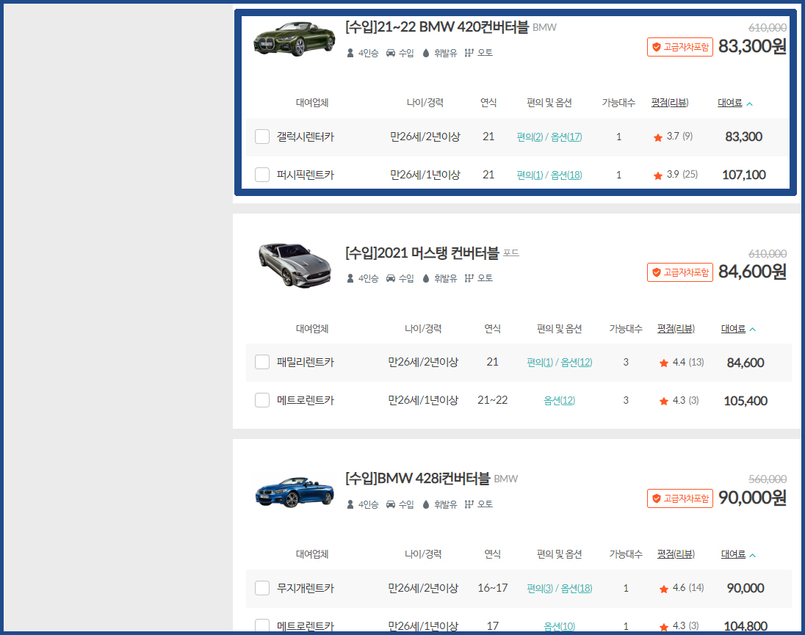The height and width of the screenshot is (635, 805).
Task: Click the 갤럭시렌터카 company name
Action: click(306, 137)
